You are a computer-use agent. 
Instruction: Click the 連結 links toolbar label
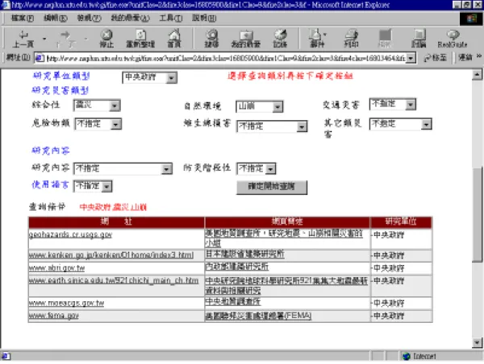[465, 57]
